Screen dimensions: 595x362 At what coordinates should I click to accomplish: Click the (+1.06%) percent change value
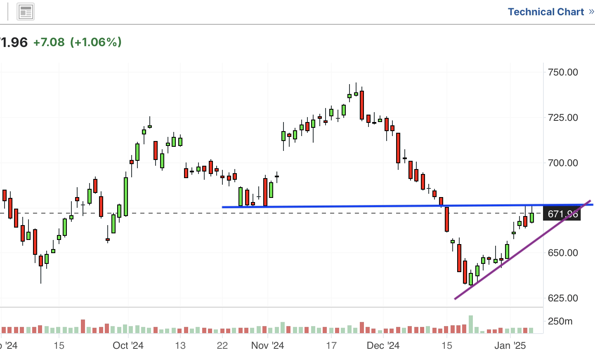tap(96, 42)
